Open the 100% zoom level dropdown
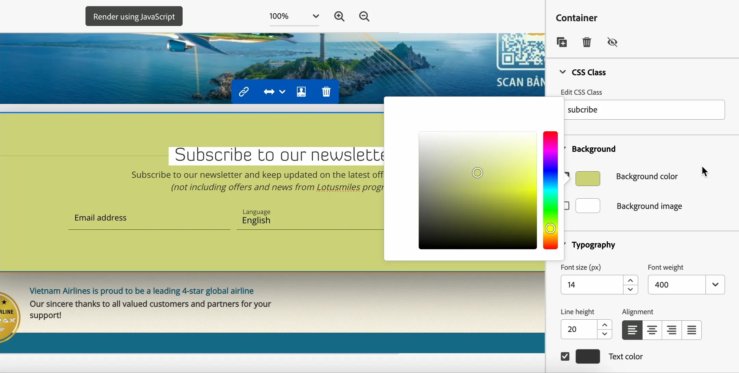739x373 pixels. click(x=294, y=16)
